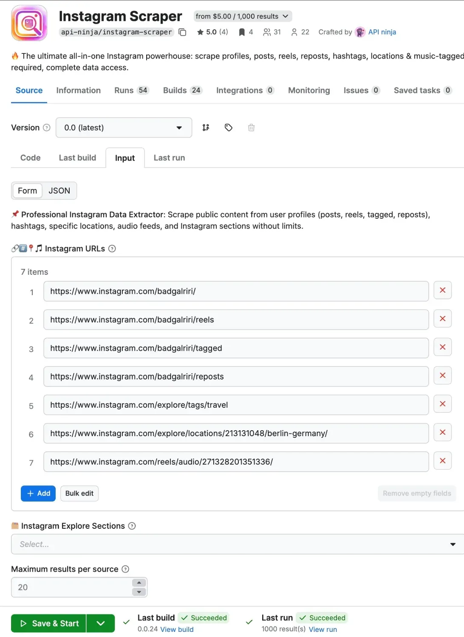Switch input view to Form

[28, 191]
